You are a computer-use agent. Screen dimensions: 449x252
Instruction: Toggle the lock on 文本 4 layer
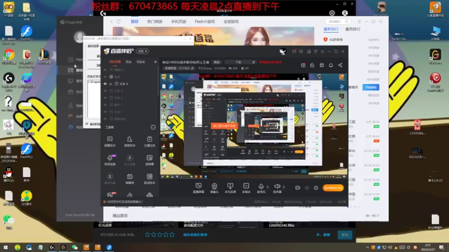pyautogui.click(x=111, y=83)
